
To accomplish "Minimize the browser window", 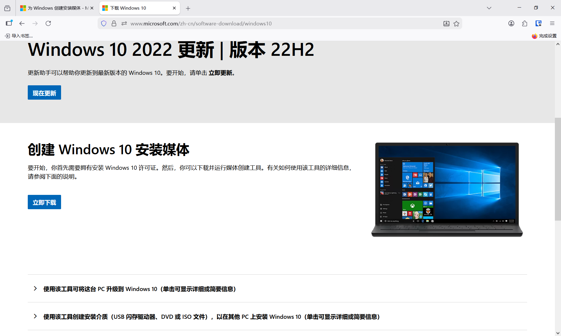I will coord(519,8).
